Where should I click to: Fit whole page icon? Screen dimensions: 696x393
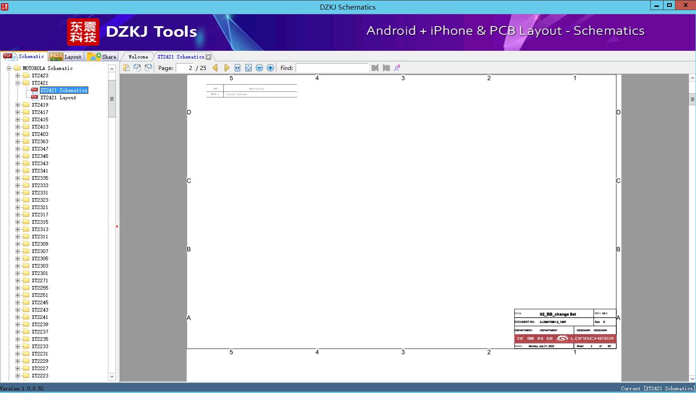(x=248, y=68)
